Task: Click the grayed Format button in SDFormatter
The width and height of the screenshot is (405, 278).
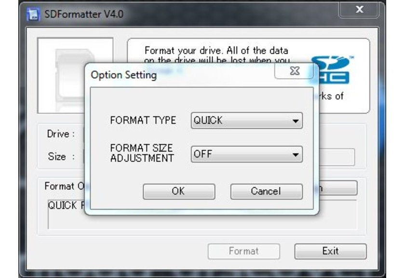Action: point(244,251)
